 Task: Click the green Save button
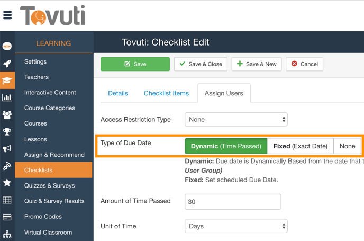[x=135, y=64]
